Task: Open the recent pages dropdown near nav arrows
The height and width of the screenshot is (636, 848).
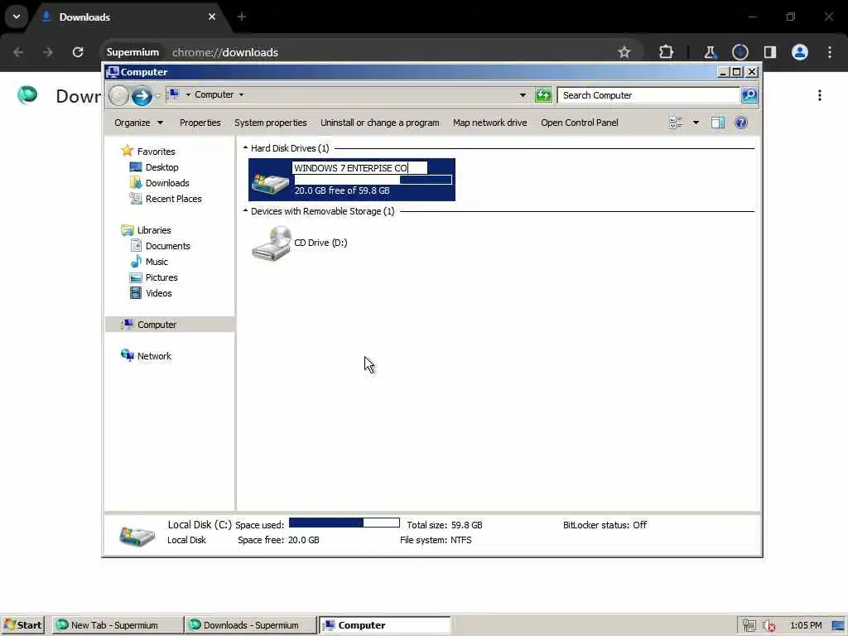Action: click(158, 96)
